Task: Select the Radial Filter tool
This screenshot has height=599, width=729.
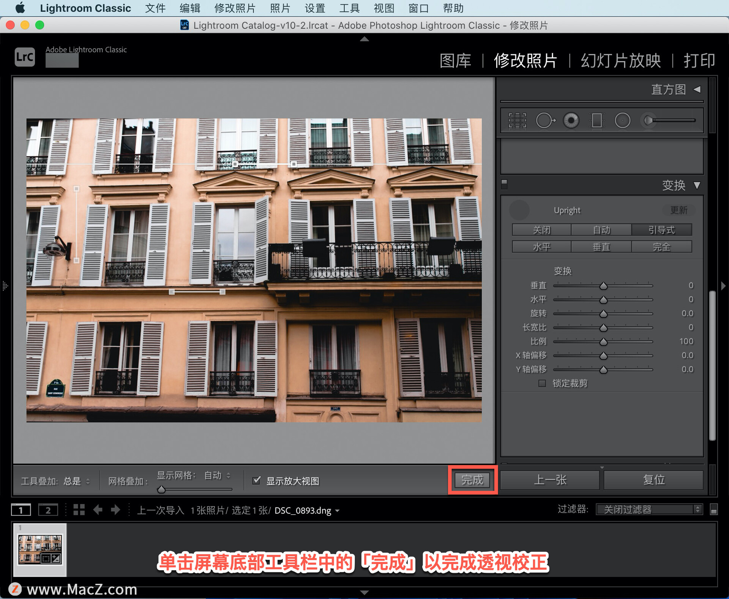Action: coord(622,120)
